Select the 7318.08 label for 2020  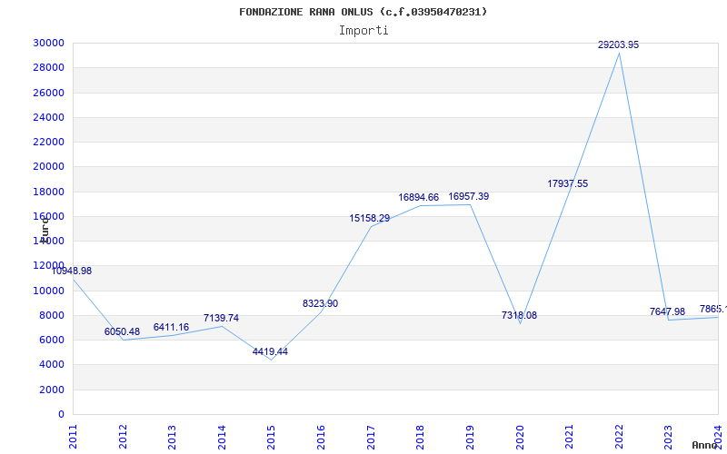519,316
